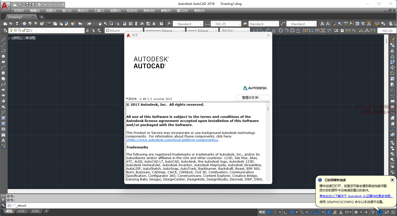The height and width of the screenshot is (216, 397).
Task: Select the Polygon drawing tool
Action: pyautogui.click(x=3, y=56)
